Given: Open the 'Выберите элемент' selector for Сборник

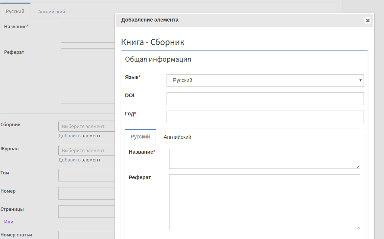Looking at the screenshot, I should tap(86, 126).
